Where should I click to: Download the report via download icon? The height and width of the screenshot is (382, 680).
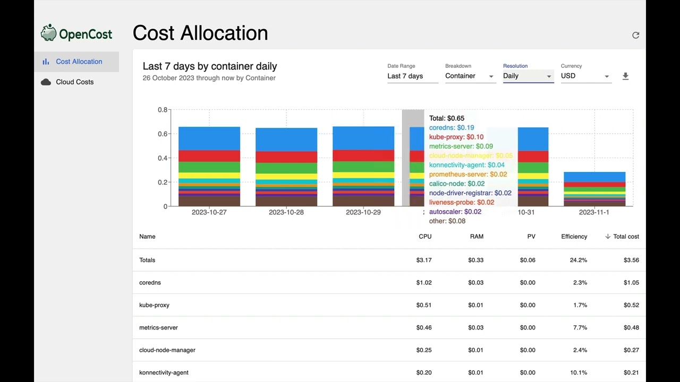625,76
